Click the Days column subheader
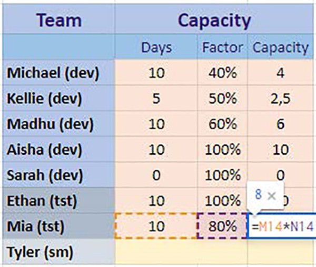Screen dimensions: 316x267 156,47
